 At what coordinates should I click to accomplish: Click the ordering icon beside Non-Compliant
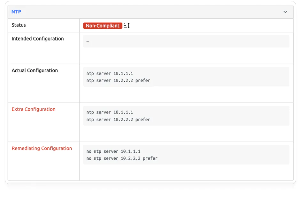(x=127, y=26)
